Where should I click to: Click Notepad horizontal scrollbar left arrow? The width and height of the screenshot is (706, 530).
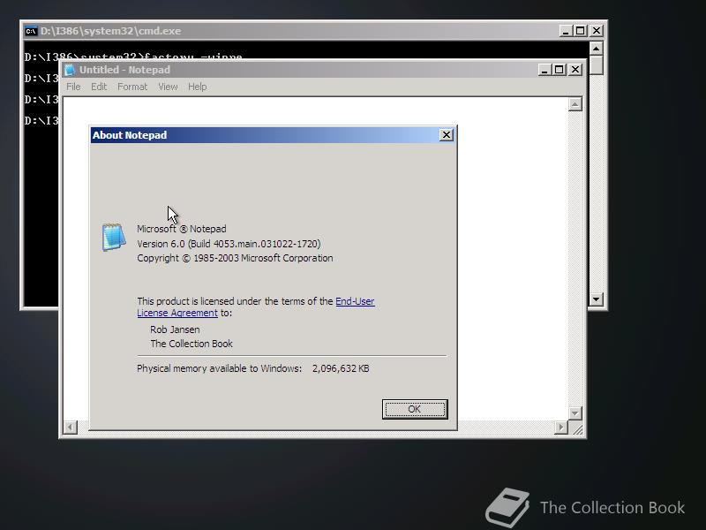click(71, 428)
